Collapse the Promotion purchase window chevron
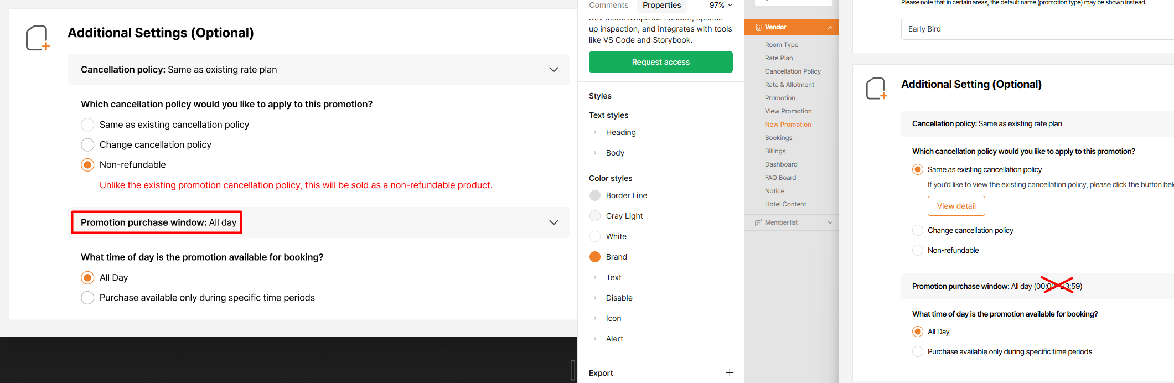Viewport: 1174px width, 383px height. 554,222
